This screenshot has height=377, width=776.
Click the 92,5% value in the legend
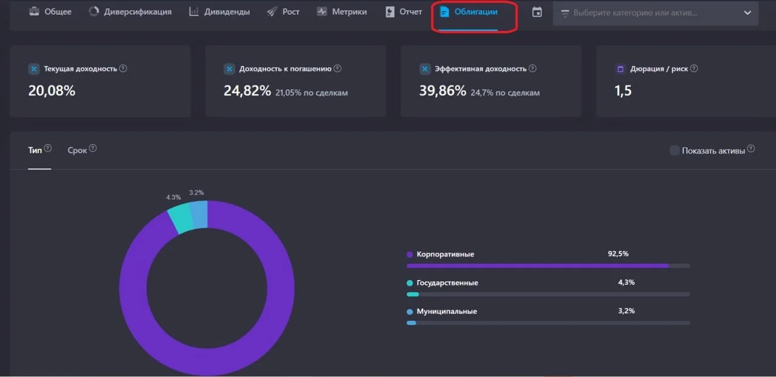tap(618, 253)
